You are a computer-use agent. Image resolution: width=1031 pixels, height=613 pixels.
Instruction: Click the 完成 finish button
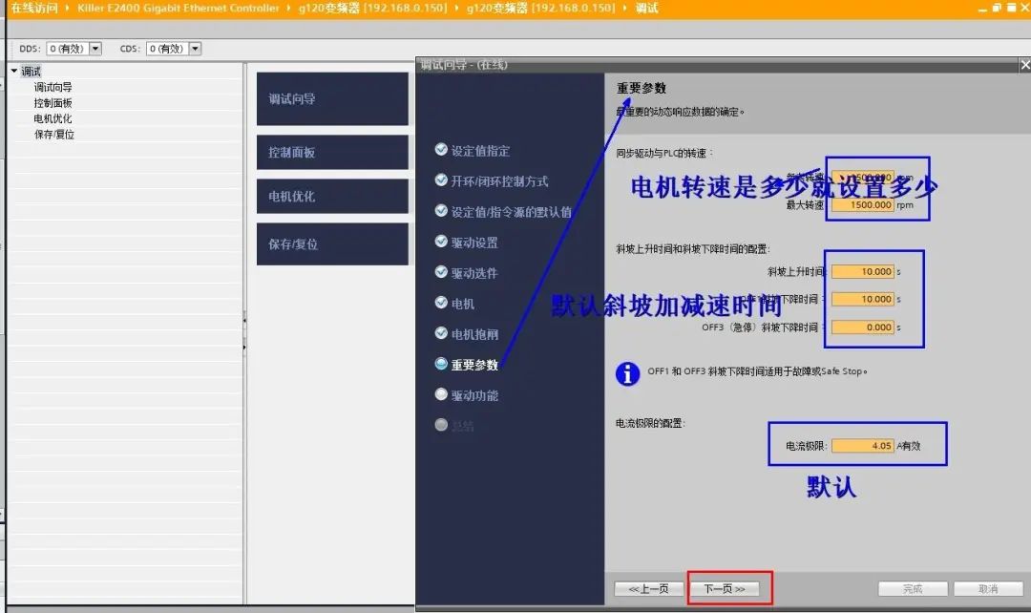pyautogui.click(x=913, y=589)
